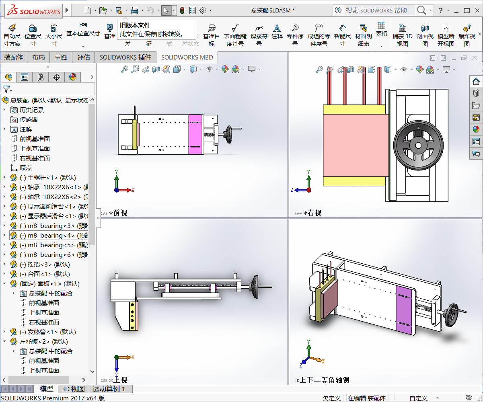
Task: Open the 3D 视图 bottom tab
Action: click(x=73, y=389)
